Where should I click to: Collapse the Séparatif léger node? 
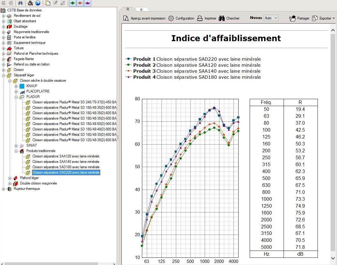3,75
